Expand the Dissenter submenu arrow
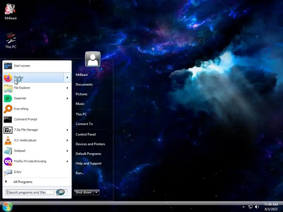 (67, 99)
